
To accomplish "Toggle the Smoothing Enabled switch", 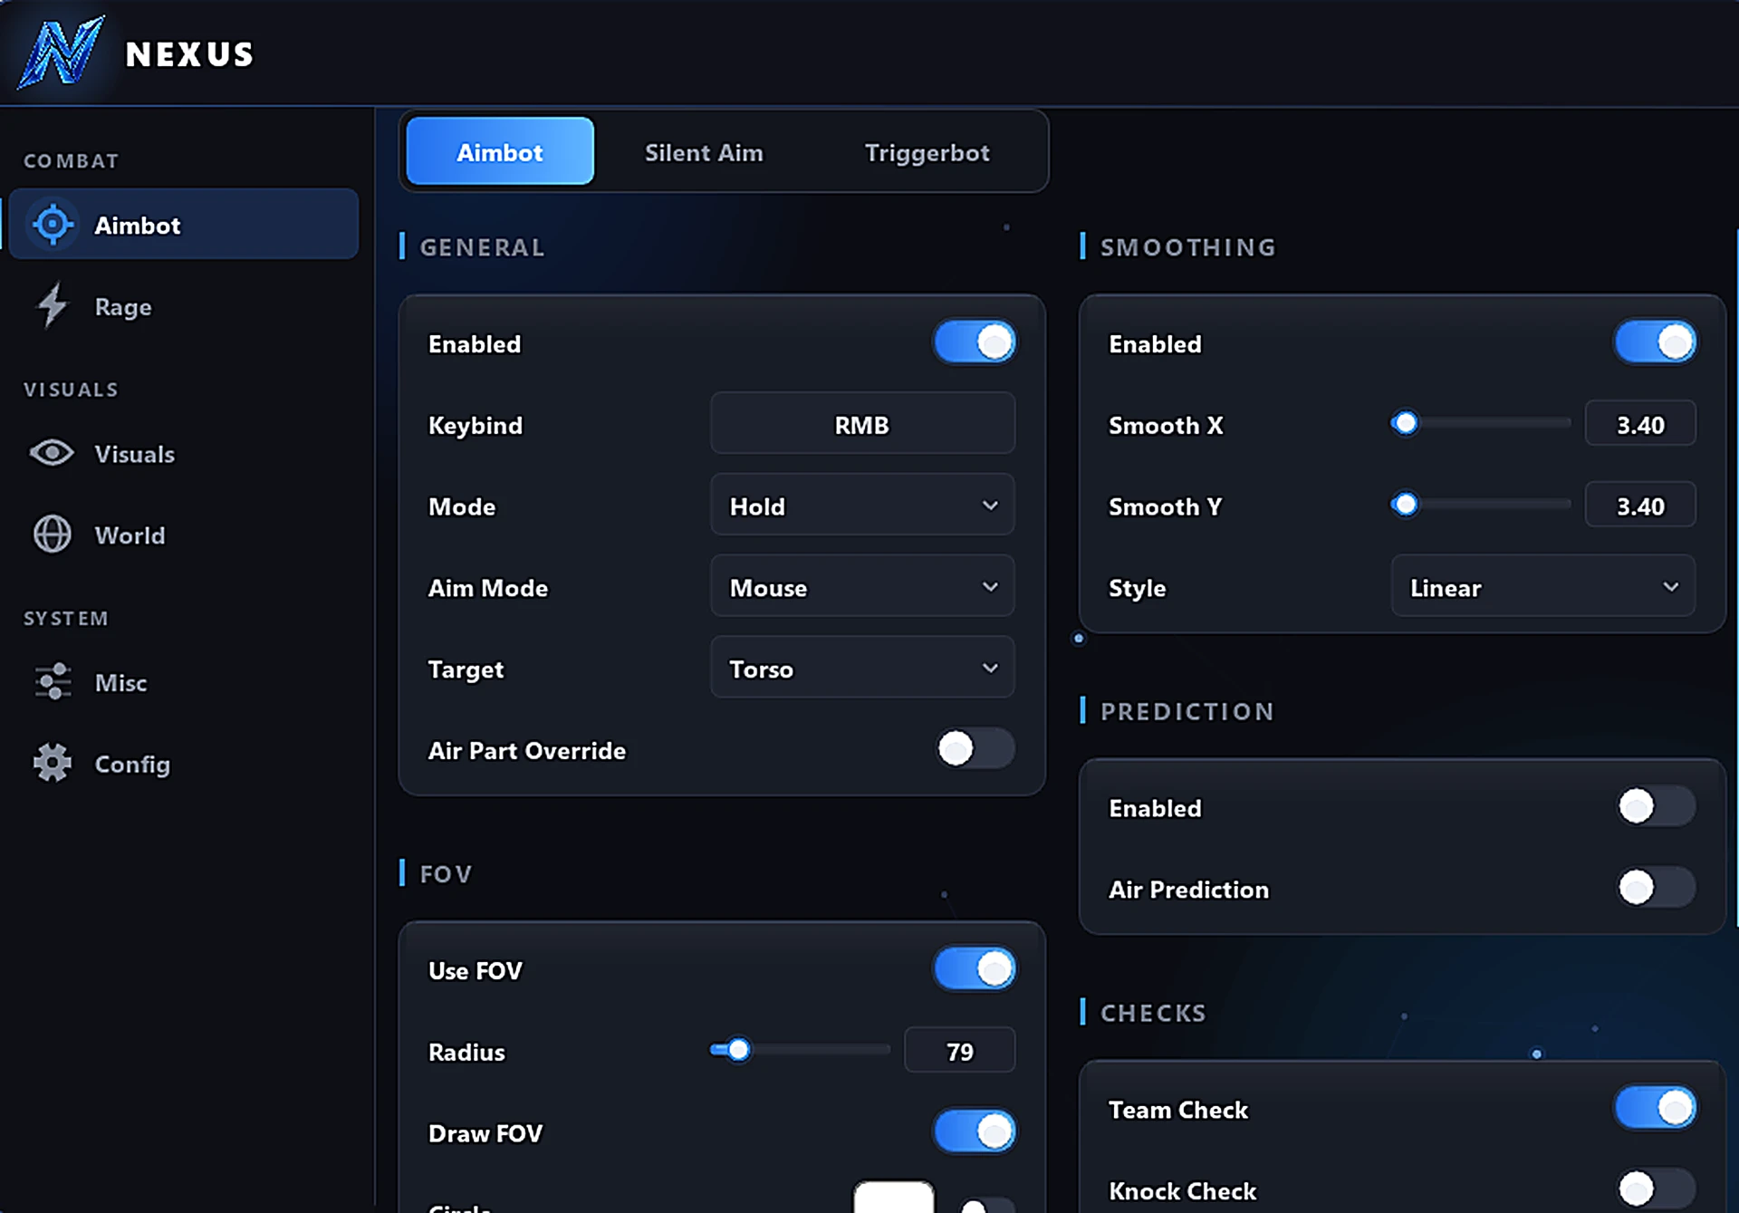I will 1655,342.
